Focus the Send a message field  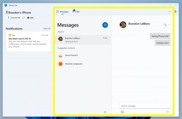point(145,106)
